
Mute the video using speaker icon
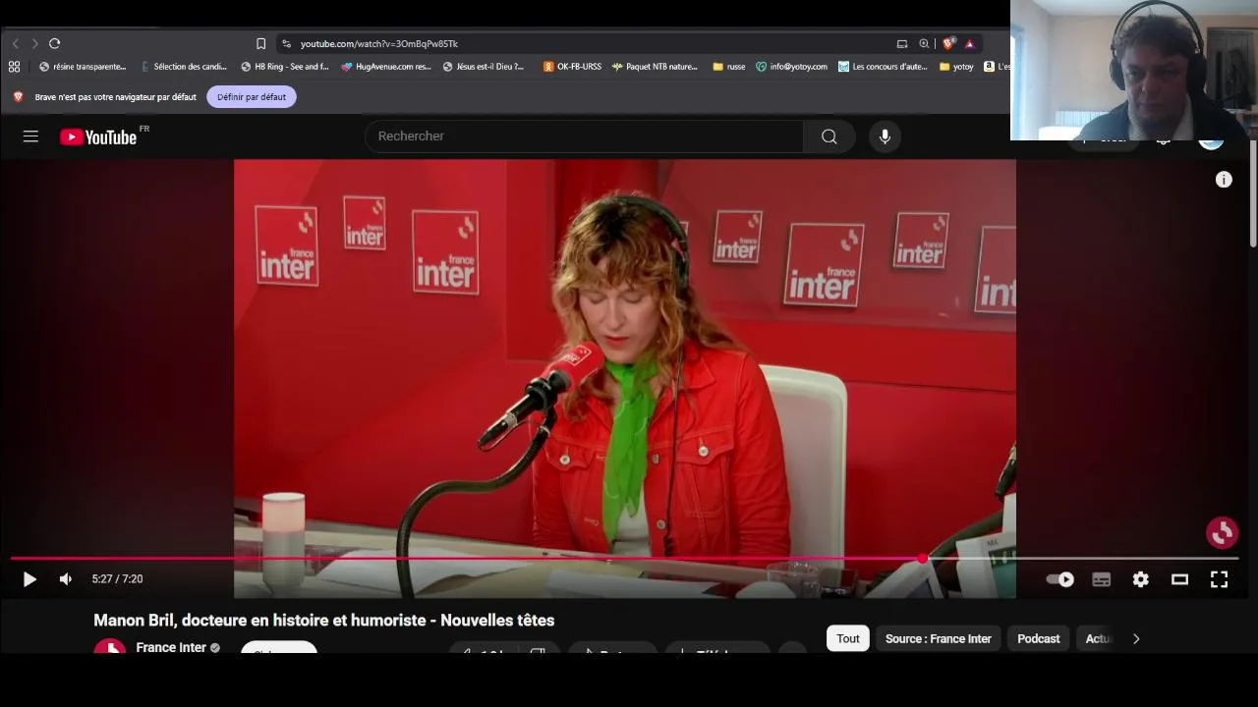[x=66, y=579]
